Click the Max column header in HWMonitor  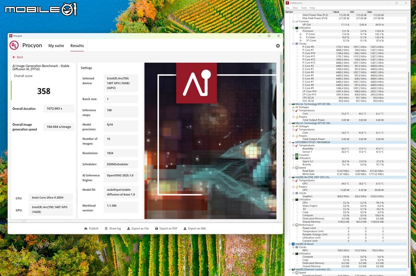[x=375, y=12]
